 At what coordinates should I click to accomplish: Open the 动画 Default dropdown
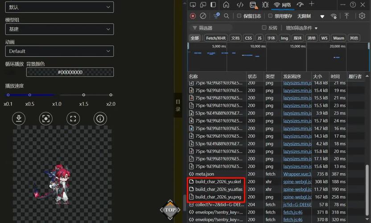pyautogui.click(x=59, y=51)
